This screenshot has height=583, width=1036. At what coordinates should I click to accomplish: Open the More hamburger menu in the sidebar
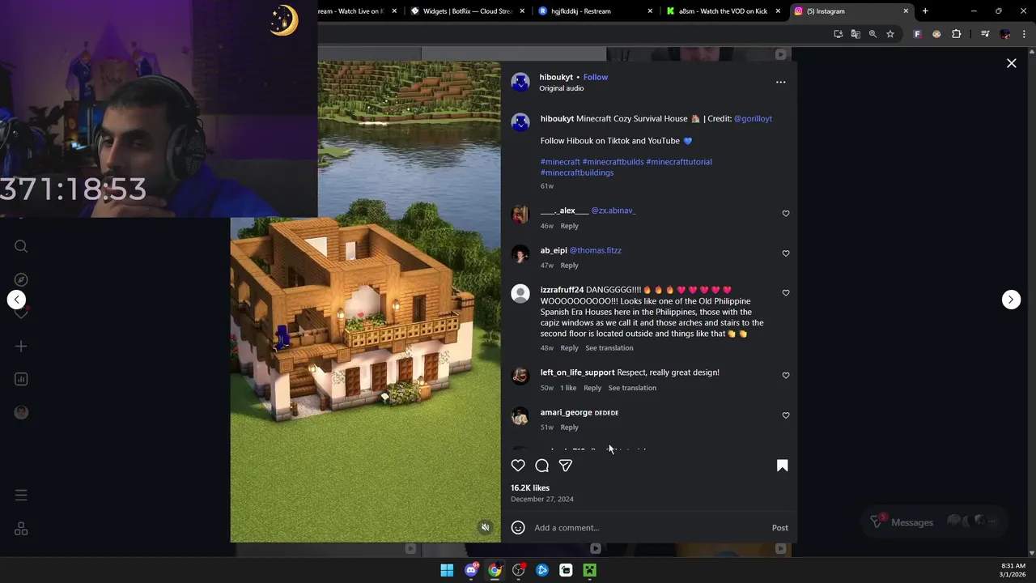(21, 495)
